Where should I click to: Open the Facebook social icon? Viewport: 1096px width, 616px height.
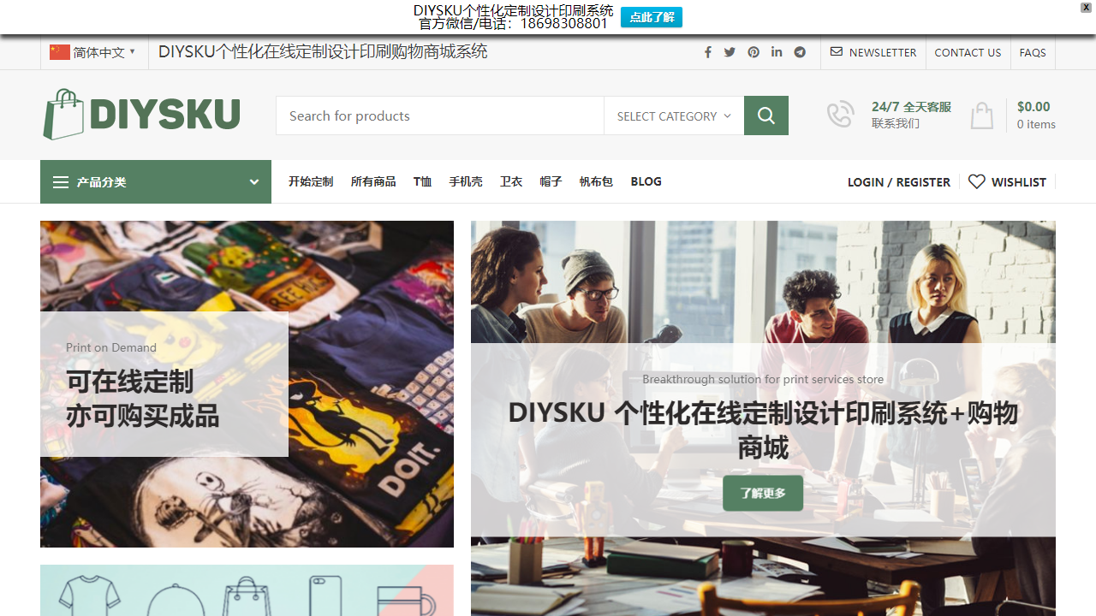708,52
